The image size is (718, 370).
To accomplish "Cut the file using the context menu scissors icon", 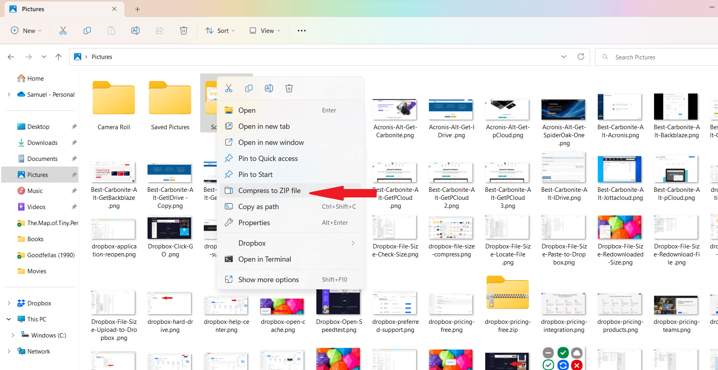I will (229, 88).
